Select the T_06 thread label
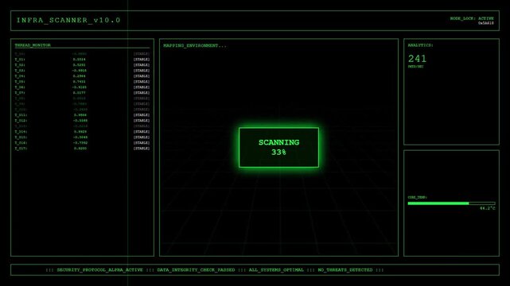The height and width of the screenshot is (286, 510). [x=20, y=87]
